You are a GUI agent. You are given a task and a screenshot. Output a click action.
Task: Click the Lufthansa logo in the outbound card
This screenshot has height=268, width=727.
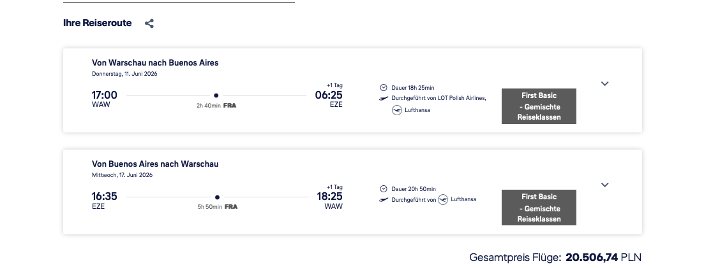pyautogui.click(x=397, y=110)
